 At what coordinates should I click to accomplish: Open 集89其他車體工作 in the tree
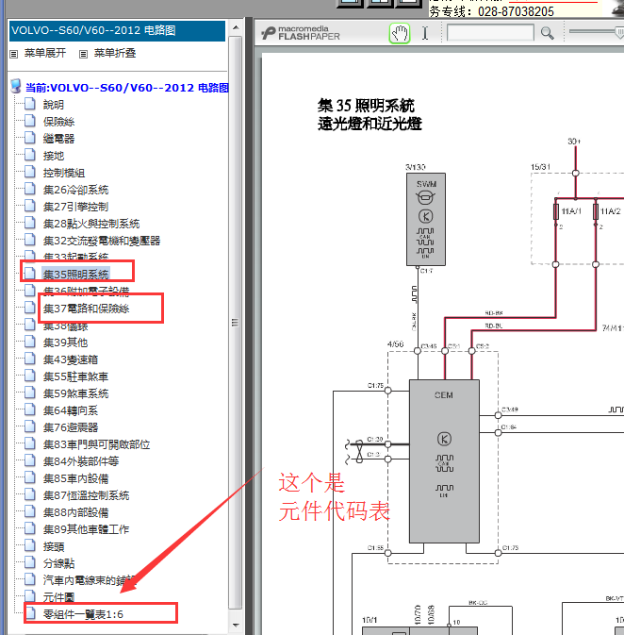coord(86,529)
